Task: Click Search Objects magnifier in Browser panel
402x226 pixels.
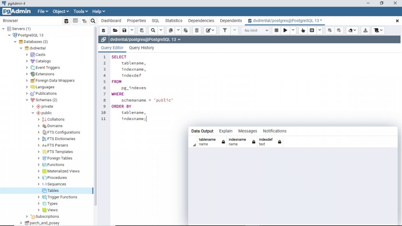Action: 93,21
